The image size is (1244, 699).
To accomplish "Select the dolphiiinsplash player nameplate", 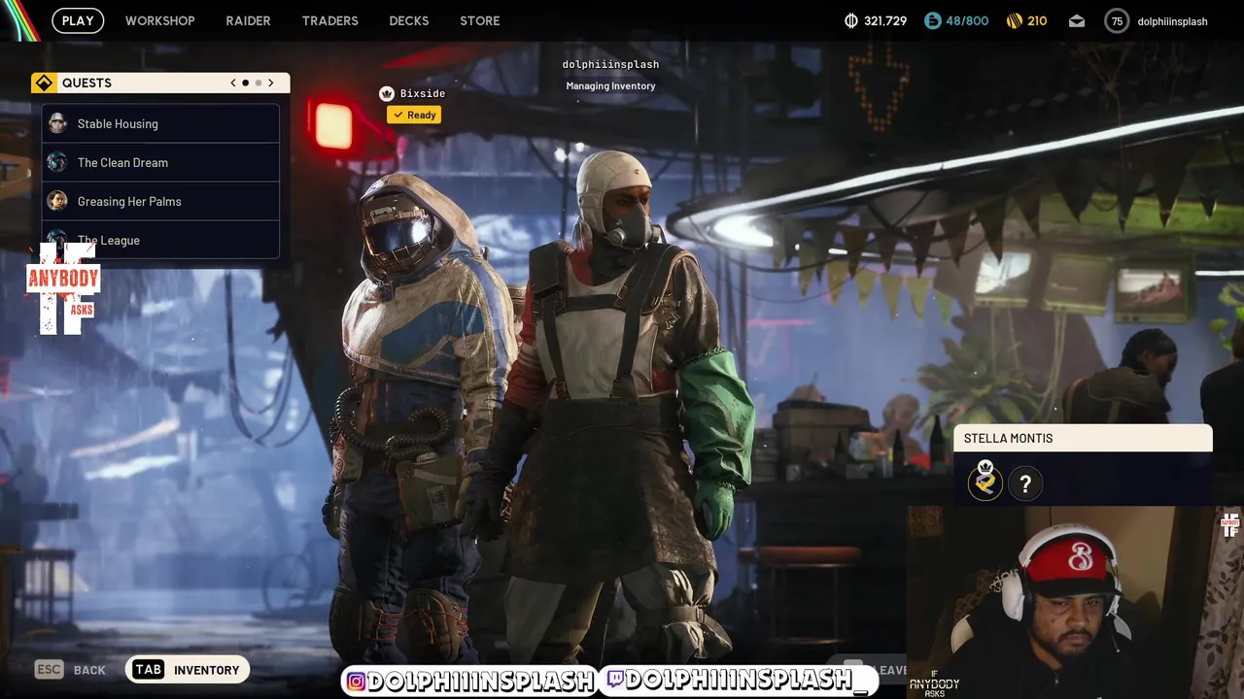I will (610, 64).
